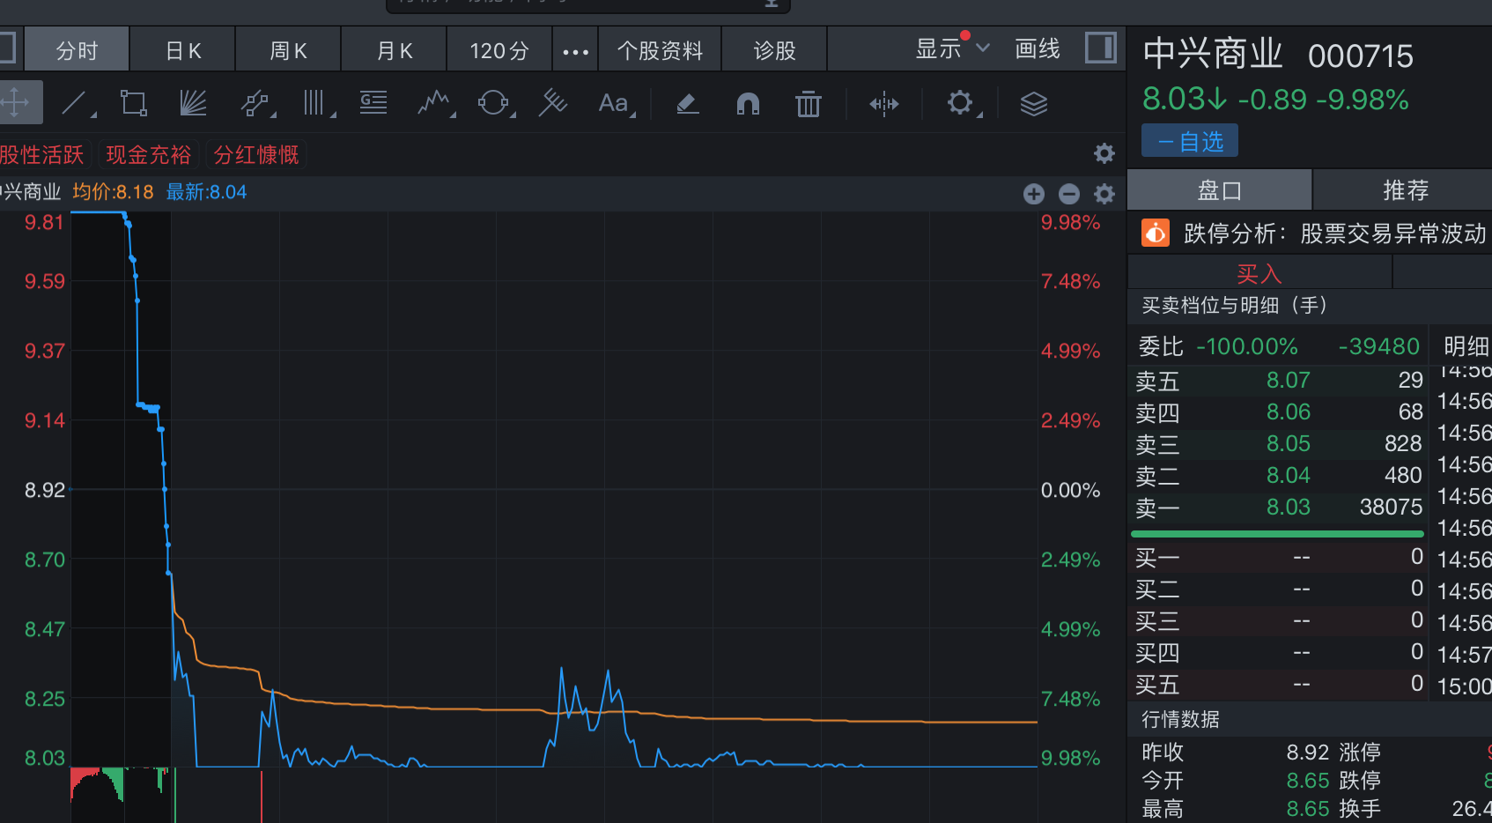Click the eraser tool icon
The width and height of the screenshot is (1492, 823).
[688, 104]
